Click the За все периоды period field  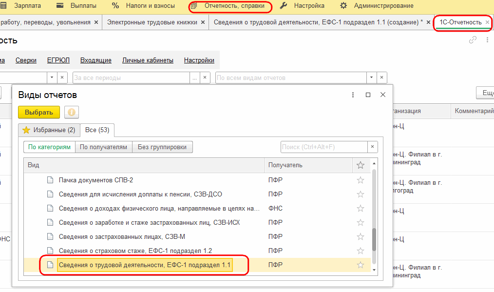(131, 78)
